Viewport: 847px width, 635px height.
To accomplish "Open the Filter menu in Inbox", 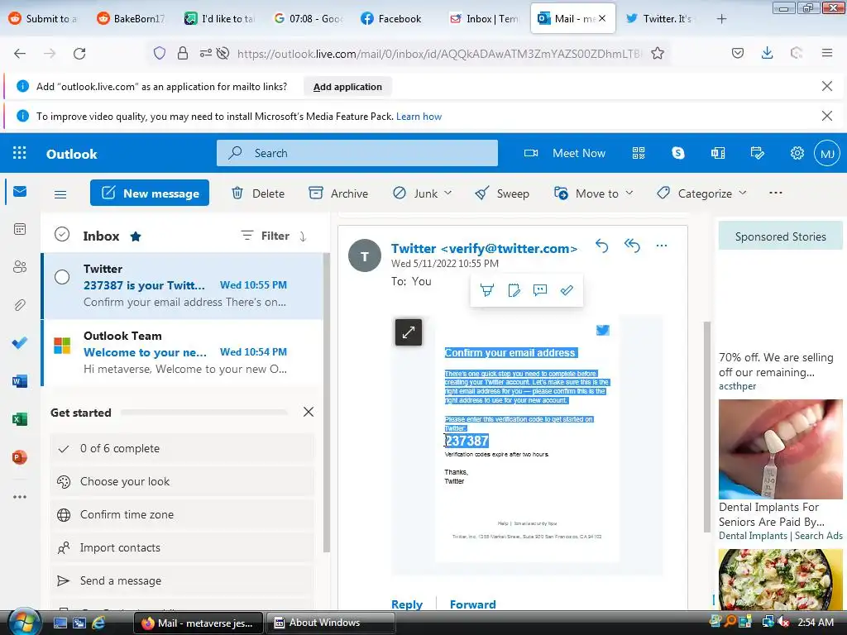I will click(265, 236).
